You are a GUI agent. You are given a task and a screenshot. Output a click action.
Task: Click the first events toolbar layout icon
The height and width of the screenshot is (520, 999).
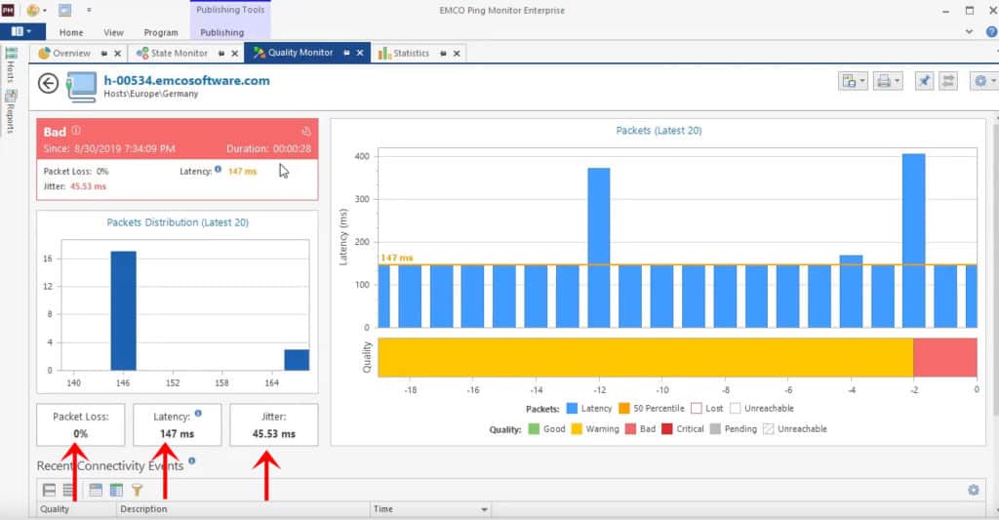[49, 490]
